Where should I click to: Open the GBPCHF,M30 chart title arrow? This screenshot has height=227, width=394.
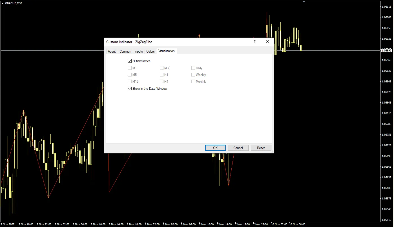(x=3, y=3)
